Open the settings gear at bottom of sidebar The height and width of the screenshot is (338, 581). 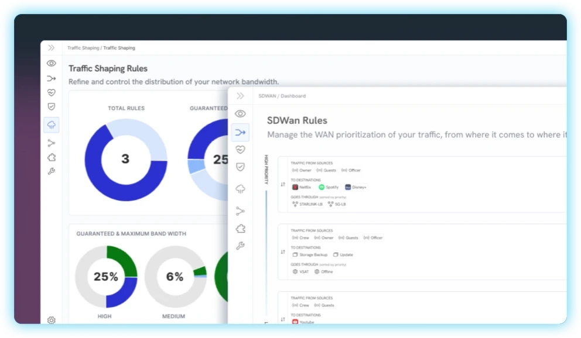point(51,320)
